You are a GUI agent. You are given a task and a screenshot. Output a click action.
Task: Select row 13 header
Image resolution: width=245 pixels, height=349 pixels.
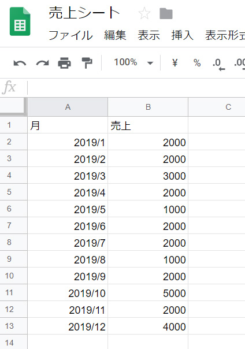click(13, 326)
